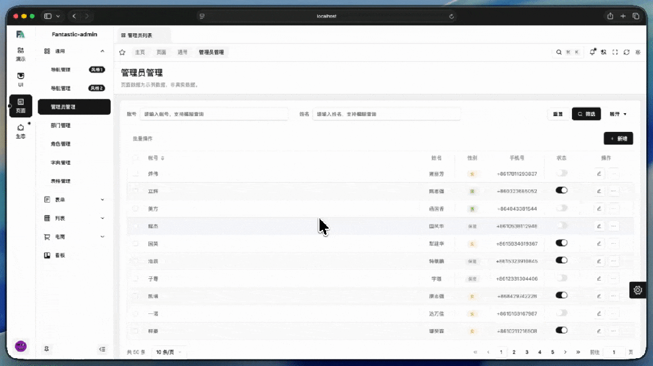Select the 页面 section in the main sidebar
Image resolution: width=653 pixels, height=366 pixels.
tap(21, 105)
